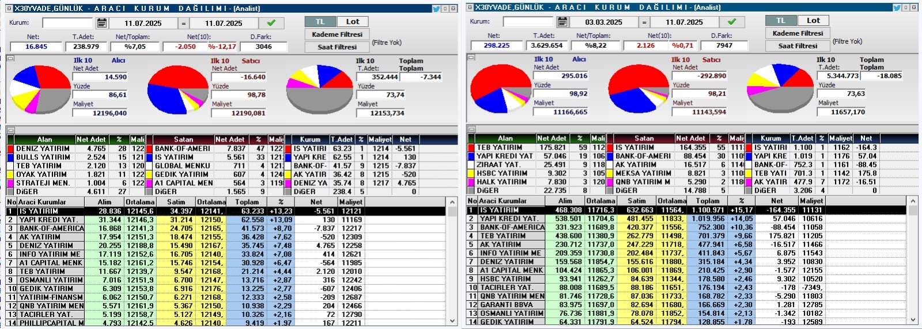This screenshot has width=922, height=329.
Task: Switch to TL mode in right window
Action: (x=781, y=21)
